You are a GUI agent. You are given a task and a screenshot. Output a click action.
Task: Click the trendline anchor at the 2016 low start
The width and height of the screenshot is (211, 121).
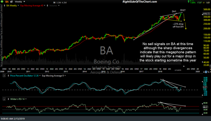point(134,40)
